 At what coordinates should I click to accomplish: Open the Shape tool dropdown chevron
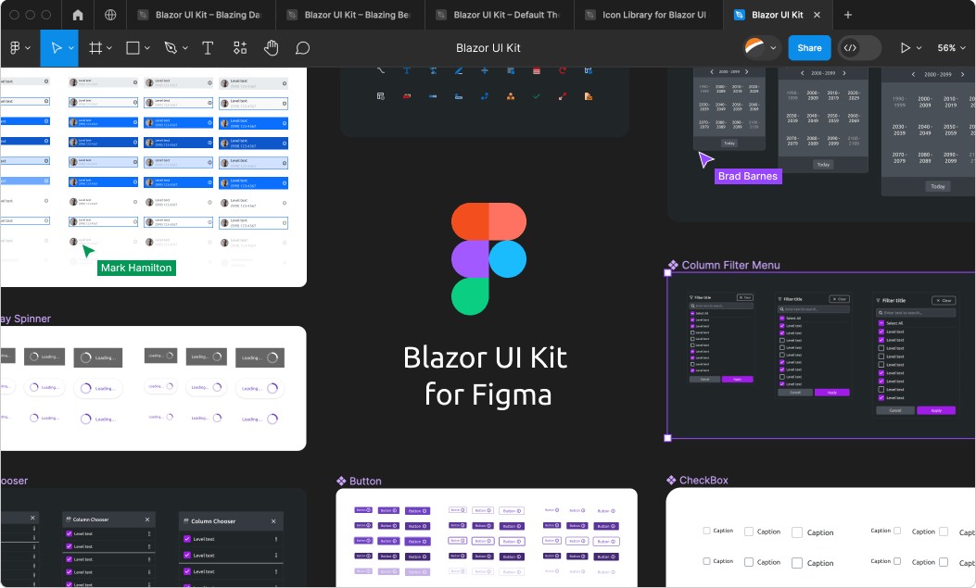pos(146,48)
